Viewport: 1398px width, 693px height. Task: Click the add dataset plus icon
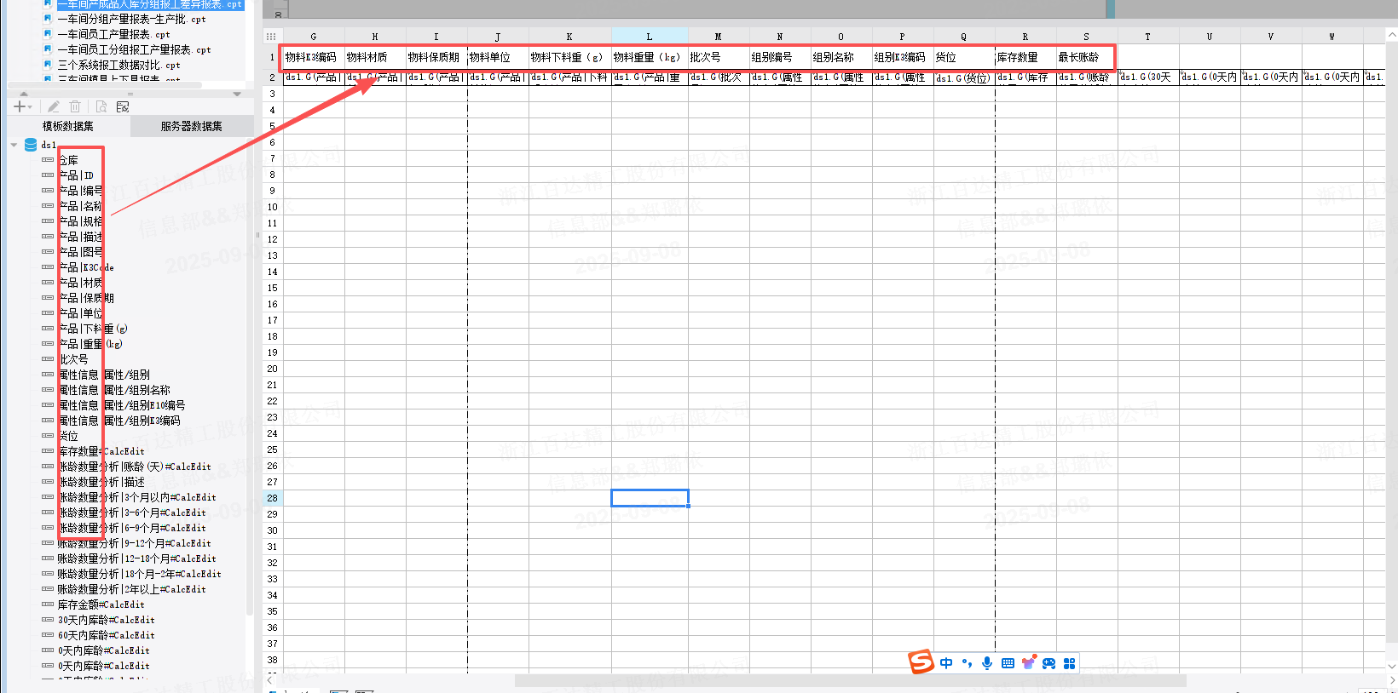point(19,106)
